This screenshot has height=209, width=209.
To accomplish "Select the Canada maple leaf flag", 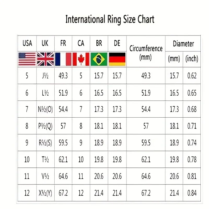I will pos(81,59).
